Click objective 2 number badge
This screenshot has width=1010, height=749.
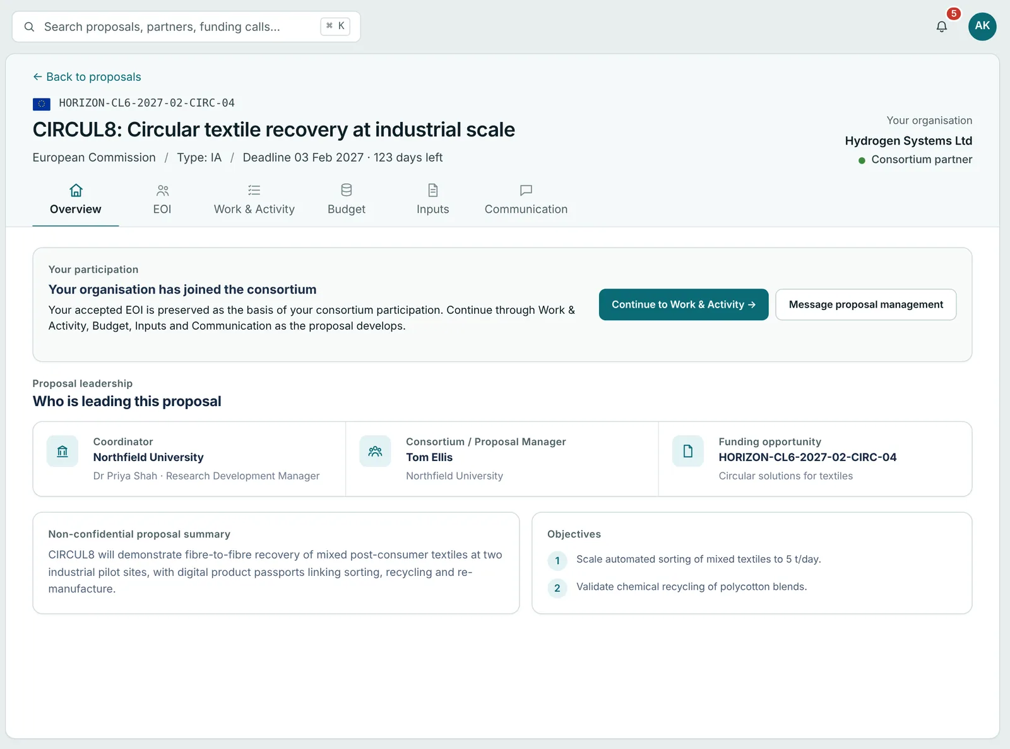pos(557,588)
